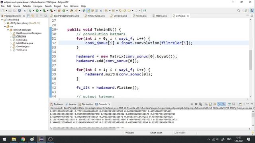Click the Run External Tools icon
Screen dimensions: 255x143
(x=51, y=11)
